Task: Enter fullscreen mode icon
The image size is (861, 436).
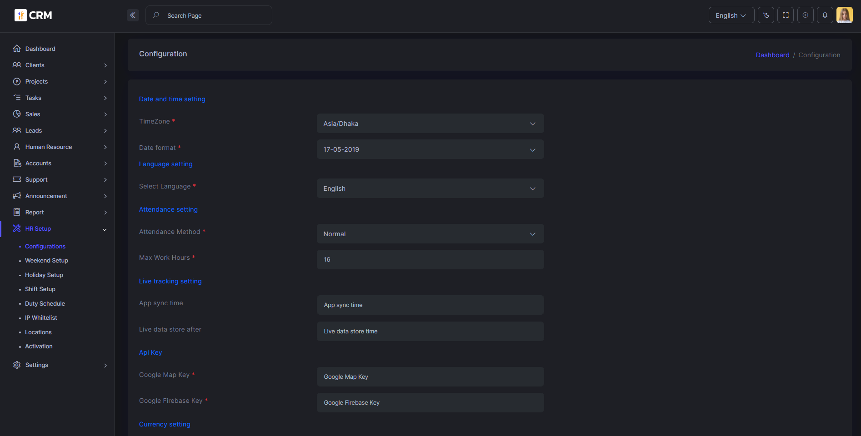Action: [x=786, y=15]
